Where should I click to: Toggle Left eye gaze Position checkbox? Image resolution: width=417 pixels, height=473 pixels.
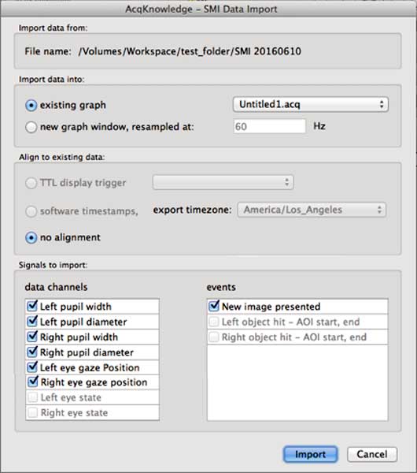(32, 367)
